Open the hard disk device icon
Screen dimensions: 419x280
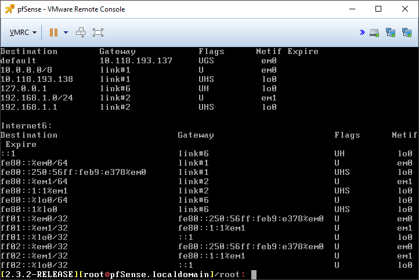[x=374, y=33]
